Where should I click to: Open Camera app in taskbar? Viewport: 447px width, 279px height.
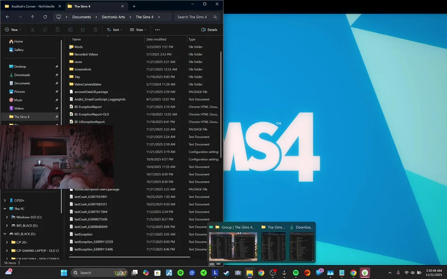pyautogui.click(x=238, y=273)
